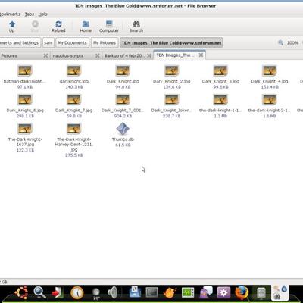Select TDN Images_The Blue Cold path button
The image size is (303, 303).
coord(171,43)
